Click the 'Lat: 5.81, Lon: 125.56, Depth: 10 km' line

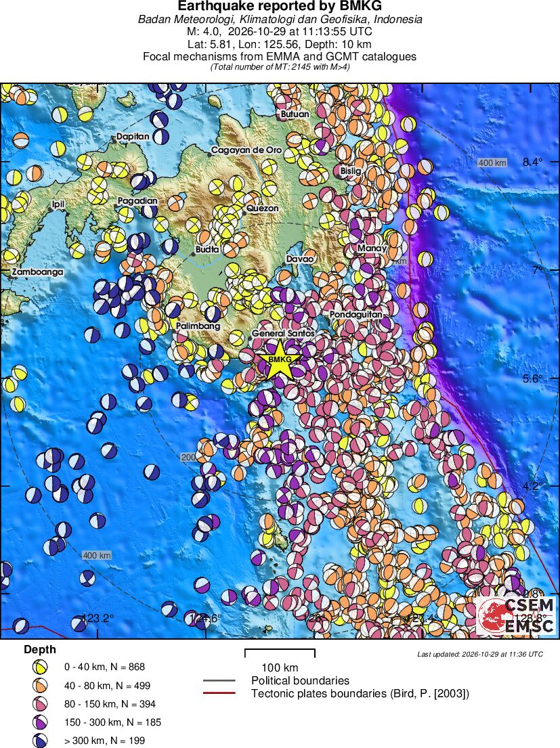280,45
